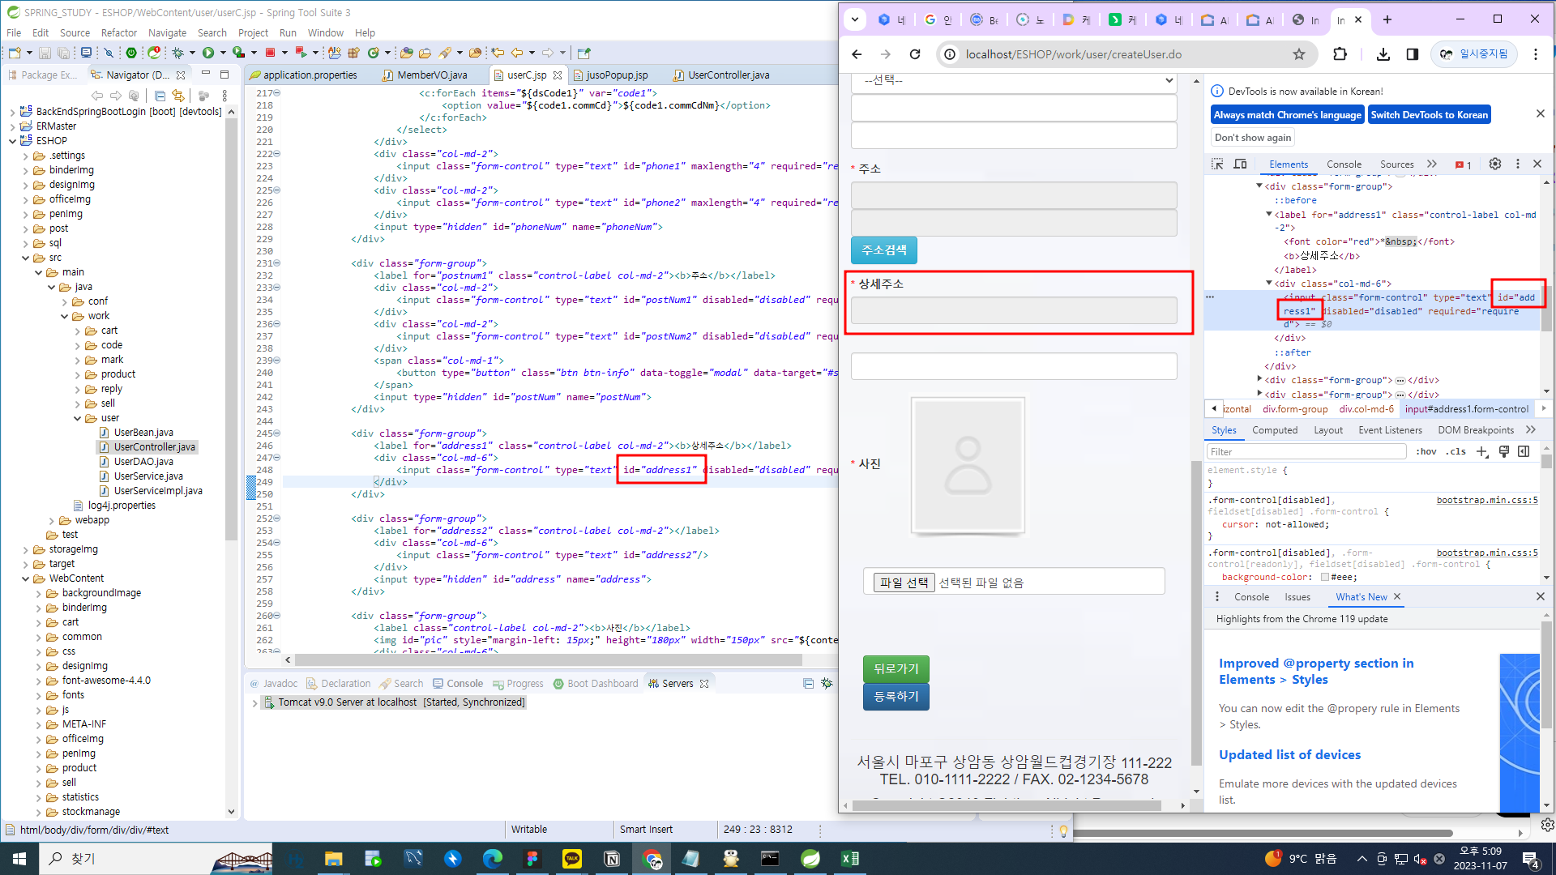Toggle the computed styles sidebar icon
Image resolution: width=1556 pixels, height=875 pixels.
coord(1524,452)
